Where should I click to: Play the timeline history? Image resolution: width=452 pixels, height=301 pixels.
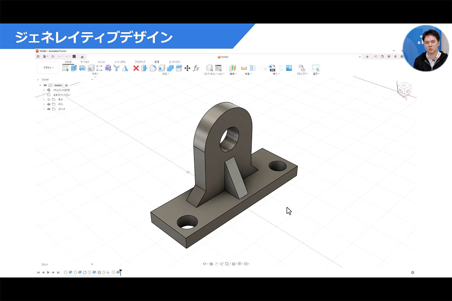tap(48, 272)
